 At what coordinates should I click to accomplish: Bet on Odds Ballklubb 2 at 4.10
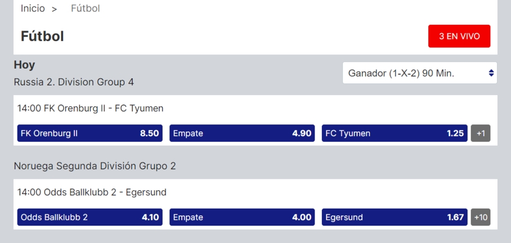[89, 217]
